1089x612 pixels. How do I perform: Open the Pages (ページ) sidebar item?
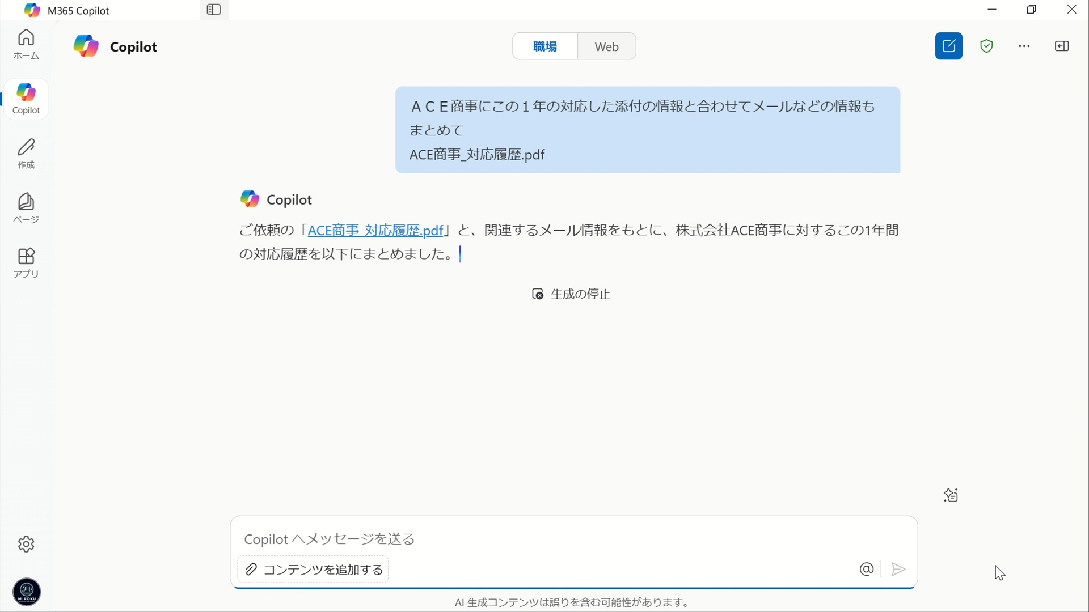point(26,208)
